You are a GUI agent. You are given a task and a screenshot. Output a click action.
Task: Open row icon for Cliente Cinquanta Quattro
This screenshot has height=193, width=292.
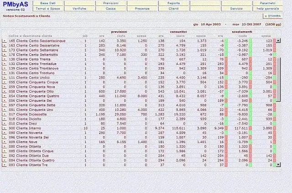click(x=4, y=96)
